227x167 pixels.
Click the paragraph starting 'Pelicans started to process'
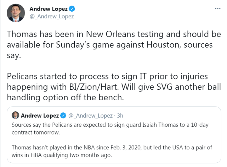(113, 87)
